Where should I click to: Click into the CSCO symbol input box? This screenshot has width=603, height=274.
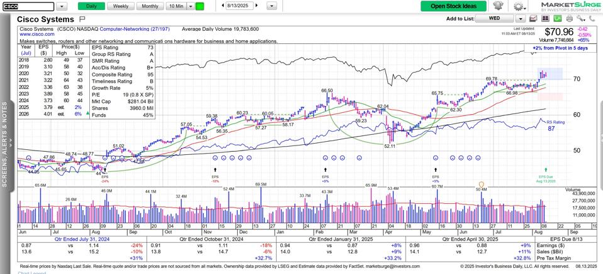28,6
